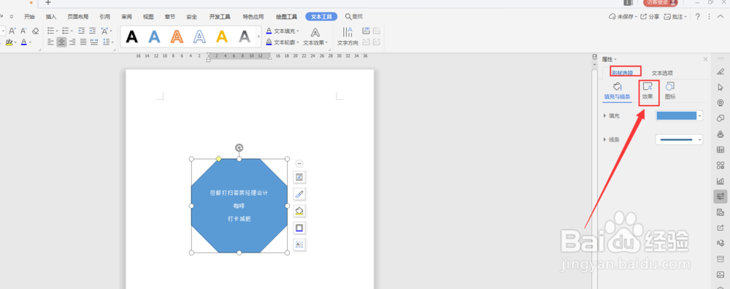Click the guest login button
This screenshot has height=289, width=730.
click(660, 3)
